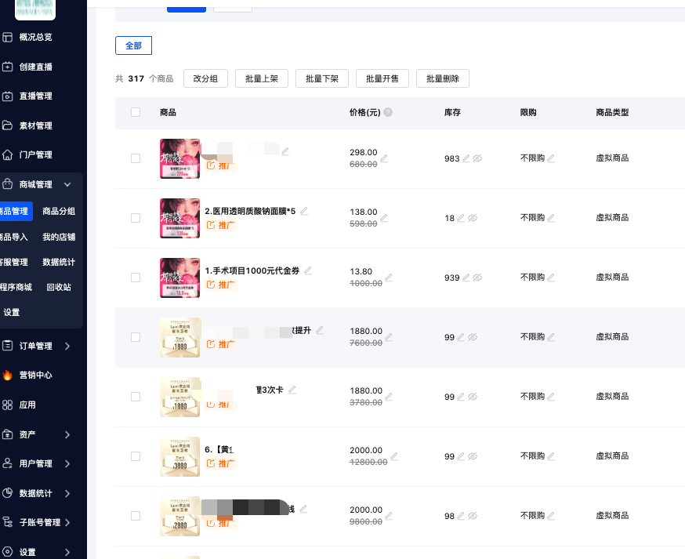Click the 用户管理 person icon
The image size is (685, 559).
point(7,463)
